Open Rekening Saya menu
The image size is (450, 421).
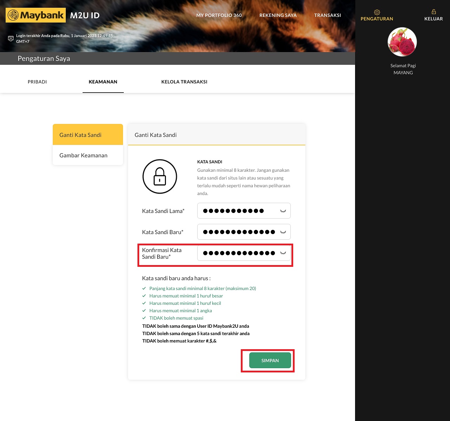tap(278, 15)
